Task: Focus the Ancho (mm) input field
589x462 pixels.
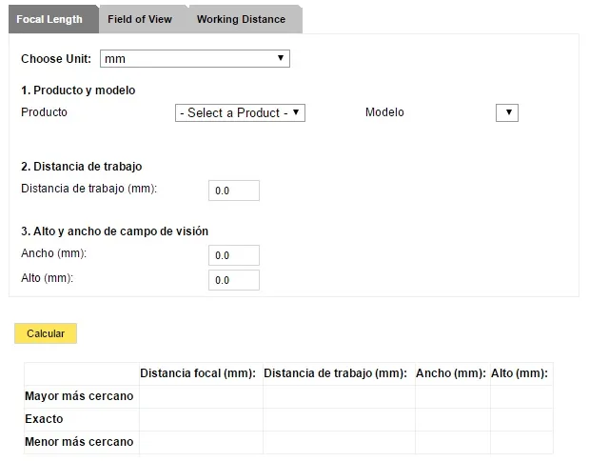Action: [x=234, y=255]
